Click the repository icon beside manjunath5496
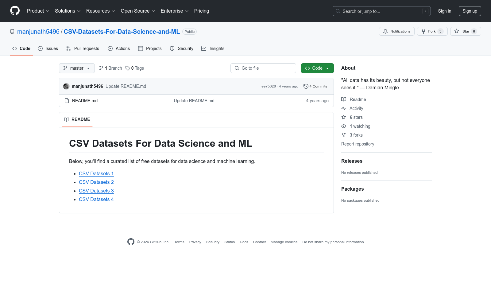 (x=12, y=32)
